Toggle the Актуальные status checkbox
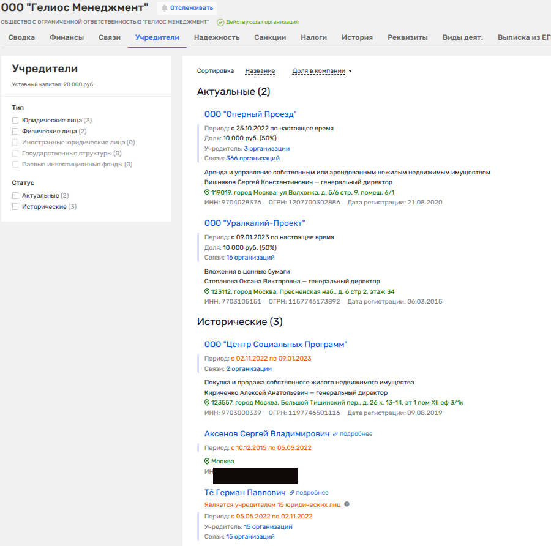Screen dimensions: 551x546 coord(16,196)
